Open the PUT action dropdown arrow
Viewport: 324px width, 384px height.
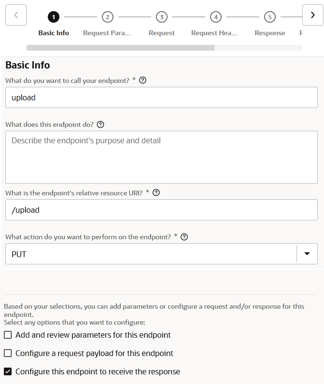coord(307,254)
